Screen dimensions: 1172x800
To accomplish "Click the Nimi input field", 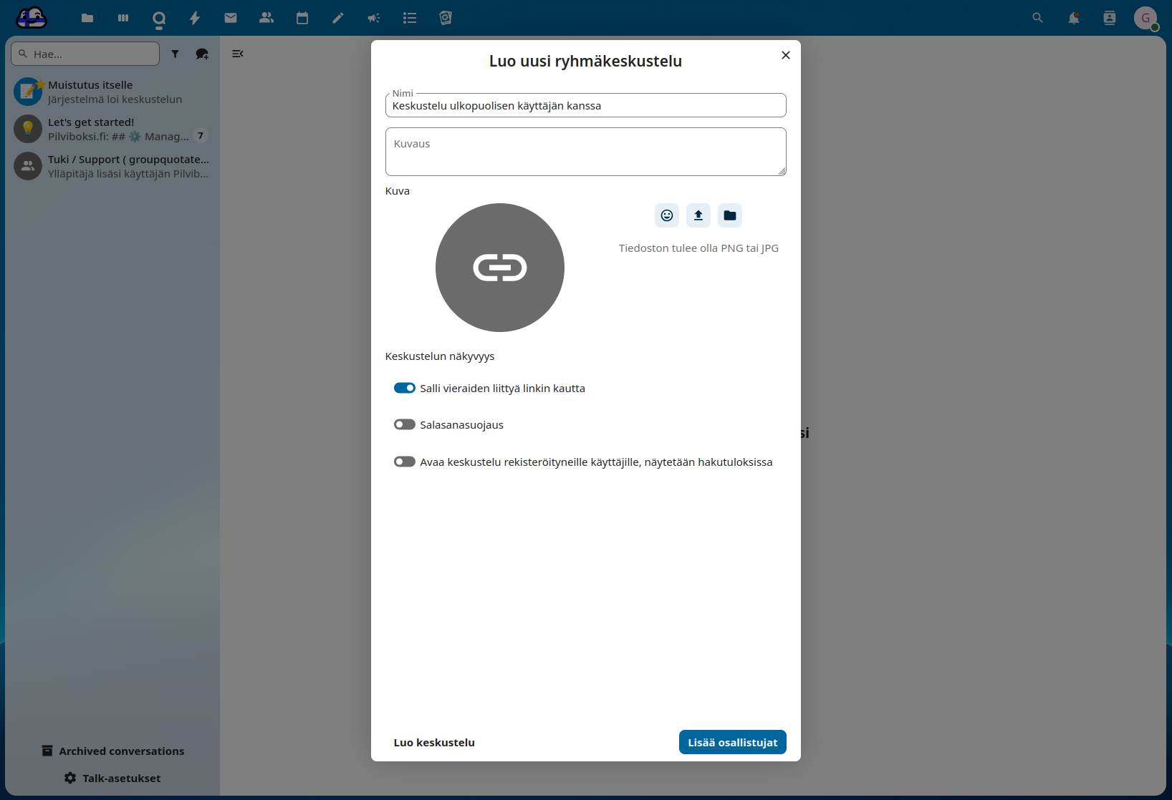I will (x=586, y=105).
